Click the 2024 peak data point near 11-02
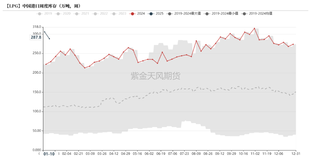Image resolution: width=311 pixels, height=157 pixels. (x=255, y=29)
